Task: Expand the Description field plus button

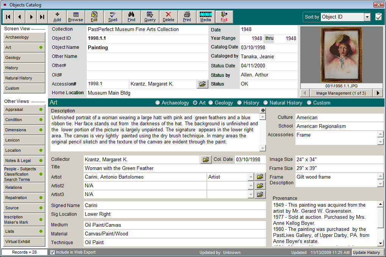Action: tap(263, 111)
